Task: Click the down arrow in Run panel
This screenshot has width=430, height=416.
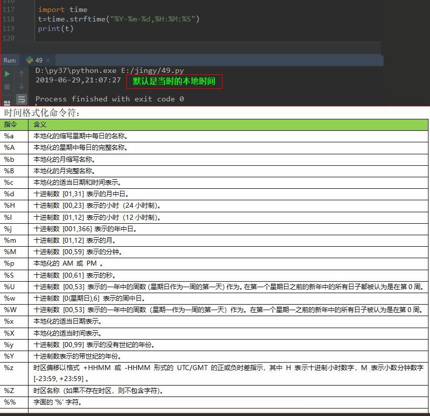Action: pyautogui.click(x=21, y=86)
